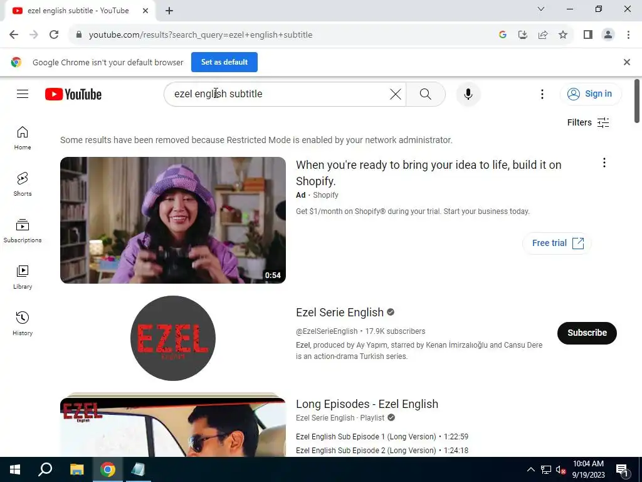Open Subscriptions in the sidebar
This screenshot has height=482, width=642.
click(23, 231)
